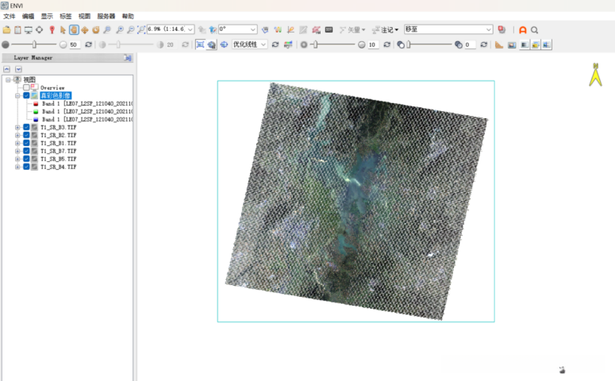The width and height of the screenshot is (615, 381).
Task: Click the brightness slider handle
Action: point(33,44)
